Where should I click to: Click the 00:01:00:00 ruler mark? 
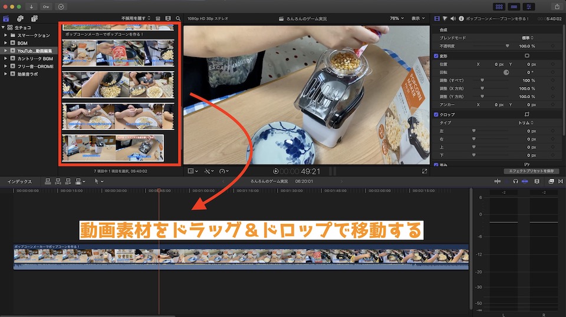pos(203,191)
